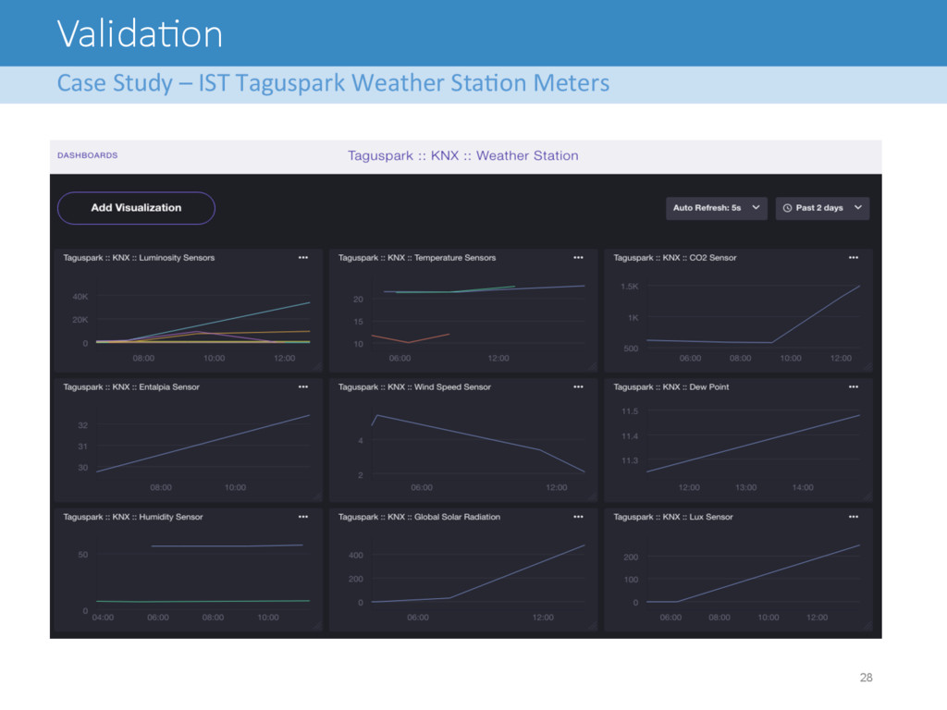Select the Luminosity Sensors panel title
947x710 pixels.
tap(139, 258)
